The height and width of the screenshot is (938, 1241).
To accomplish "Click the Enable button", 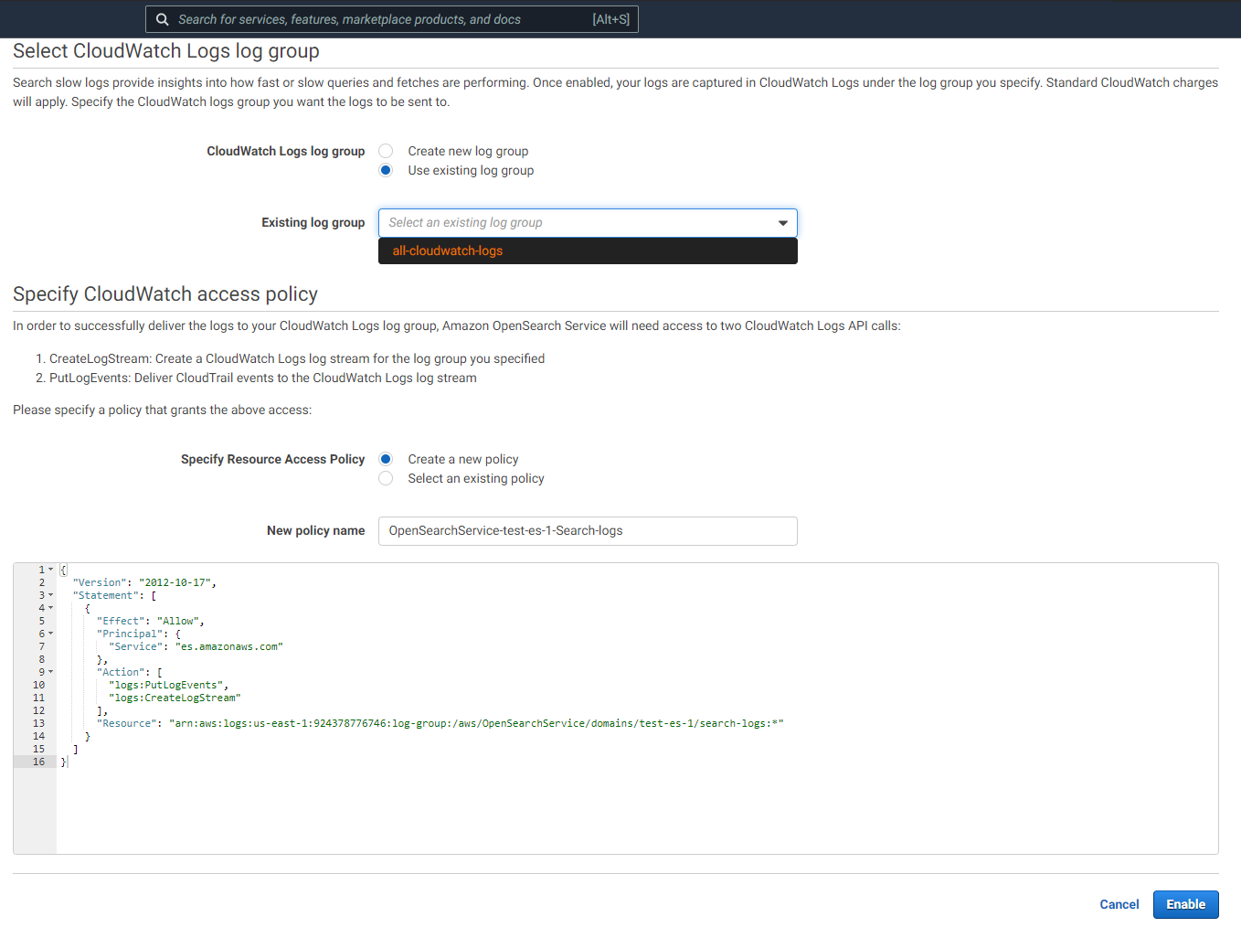I will (x=1185, y=904).
